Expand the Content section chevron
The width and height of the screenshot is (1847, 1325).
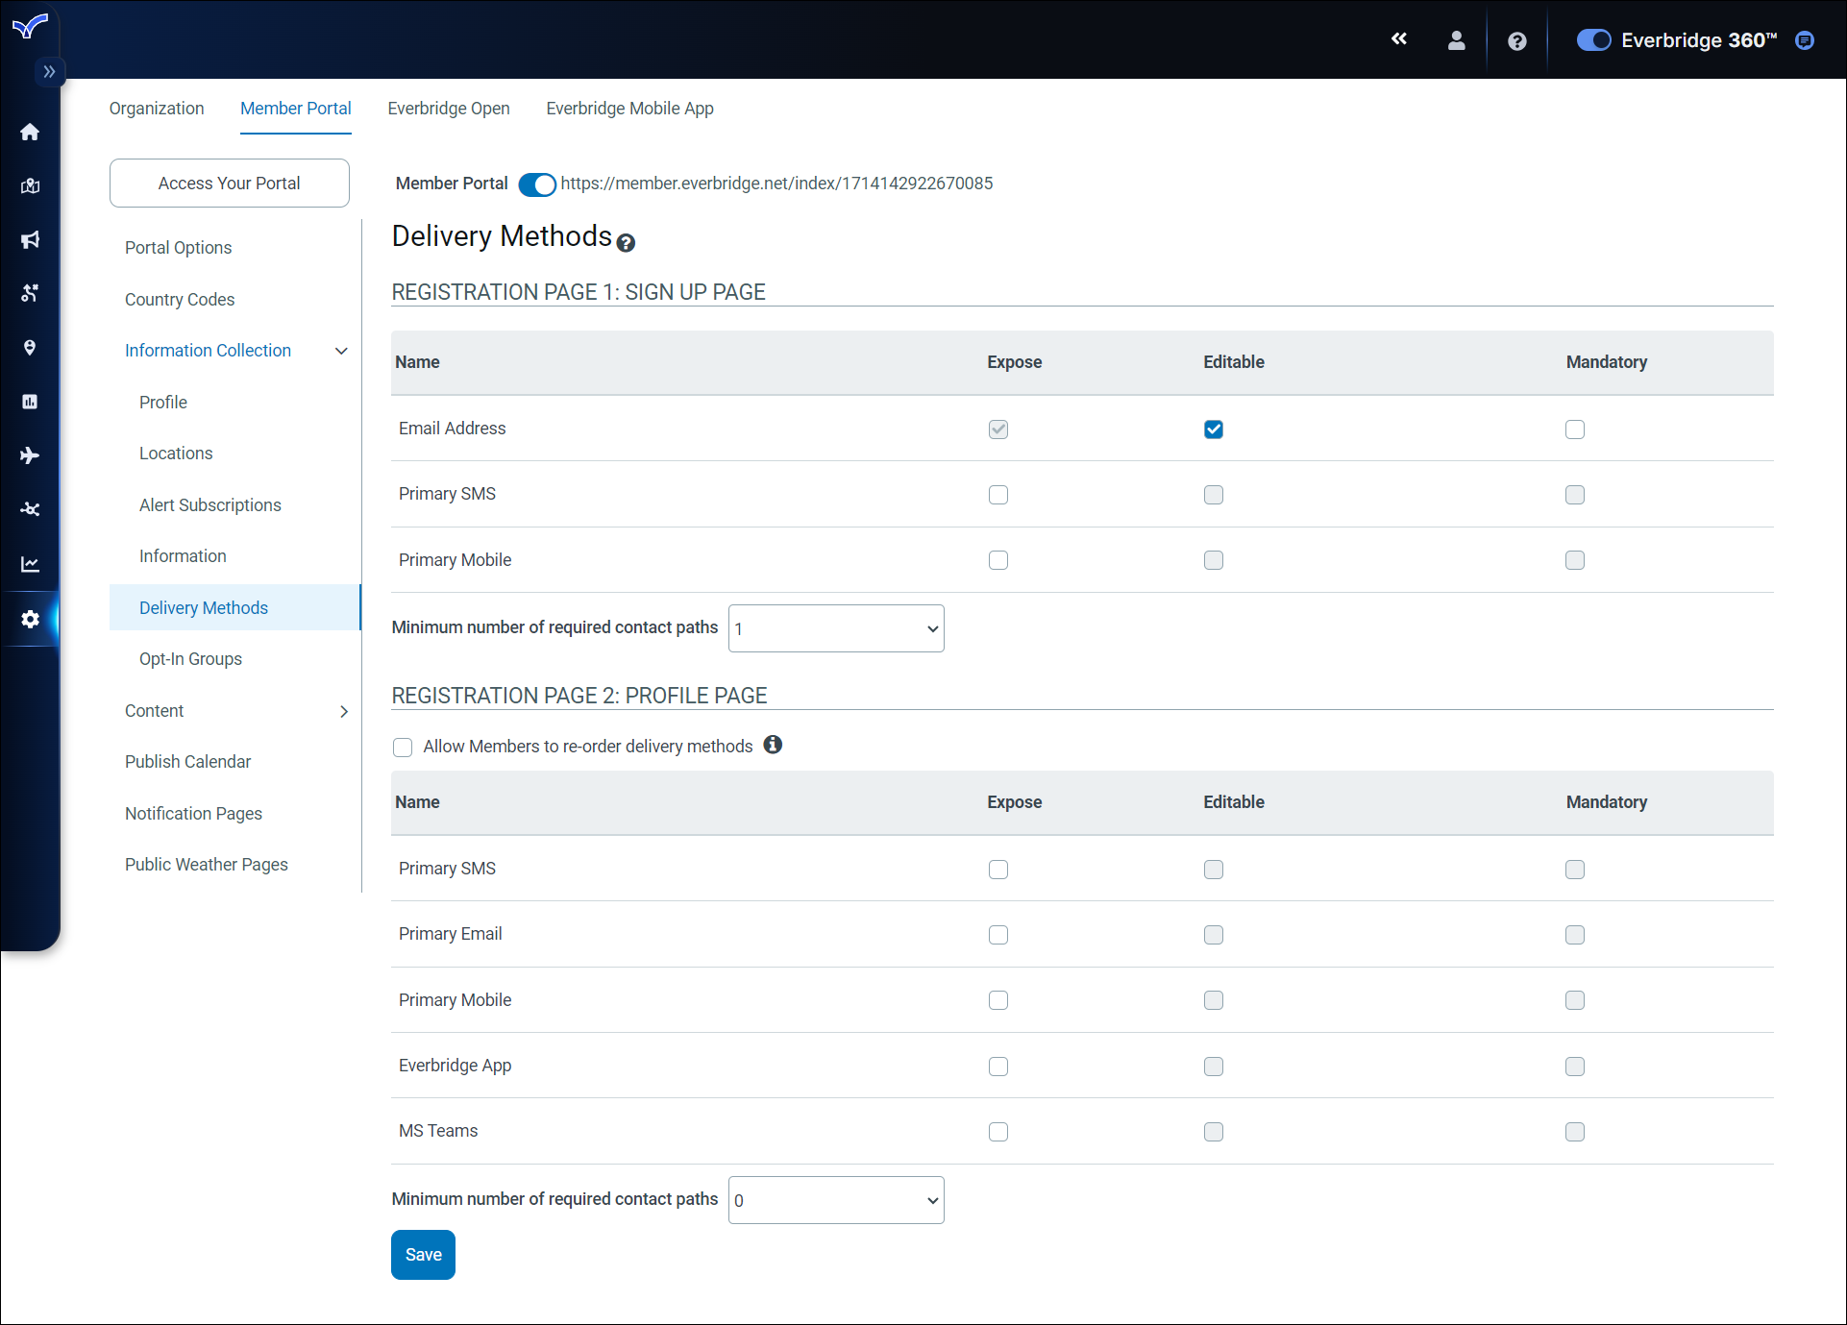click(344, 711)
